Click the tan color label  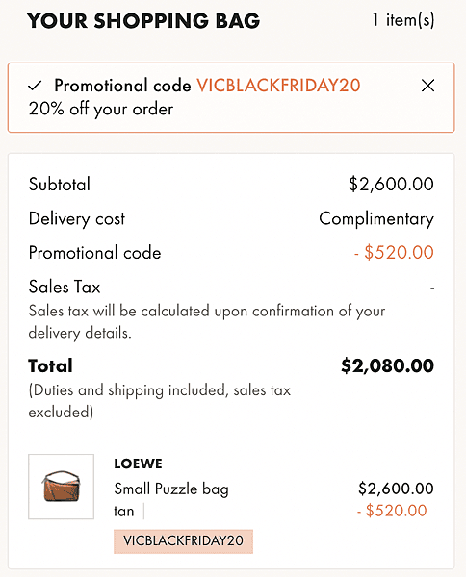[124, 512]
